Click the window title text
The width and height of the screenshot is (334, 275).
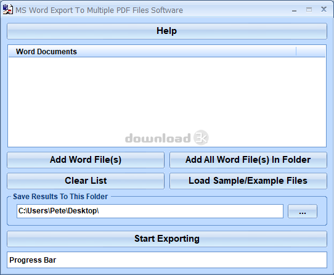[99, 10]
